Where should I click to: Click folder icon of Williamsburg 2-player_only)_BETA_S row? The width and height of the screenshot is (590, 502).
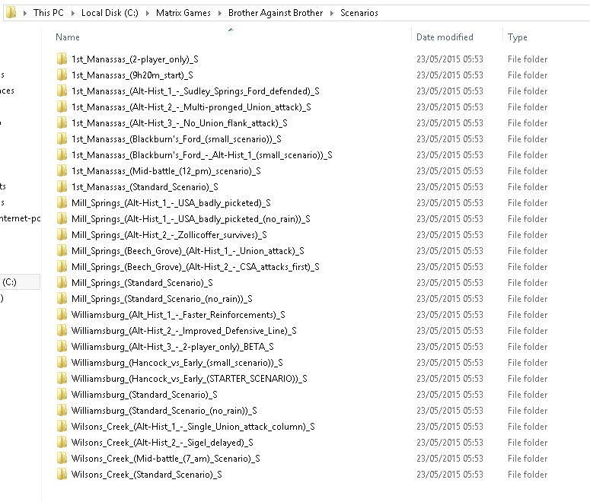point(62,347)
